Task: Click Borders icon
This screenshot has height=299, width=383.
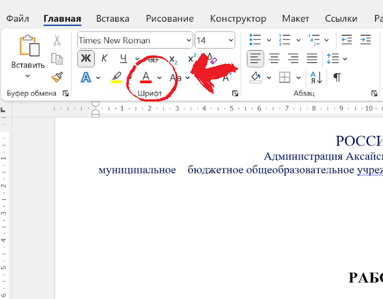Action: pos(285,77)
